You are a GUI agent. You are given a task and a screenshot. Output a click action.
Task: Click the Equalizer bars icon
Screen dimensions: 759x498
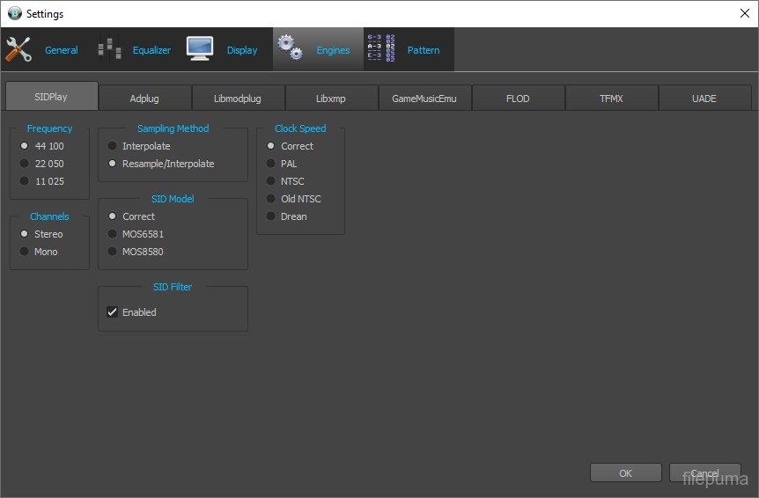point(109,49)
